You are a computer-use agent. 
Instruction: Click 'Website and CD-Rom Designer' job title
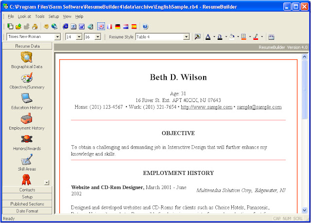click(108, 188)
